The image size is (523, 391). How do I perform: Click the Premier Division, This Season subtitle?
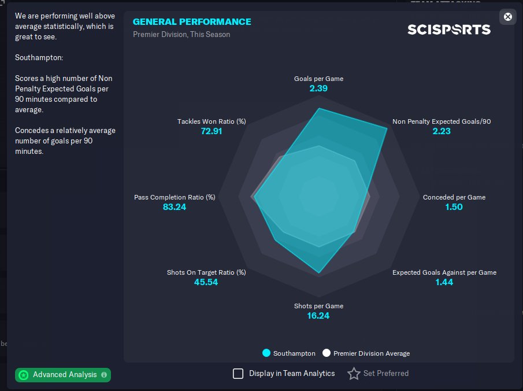click(x=181, y=35)
